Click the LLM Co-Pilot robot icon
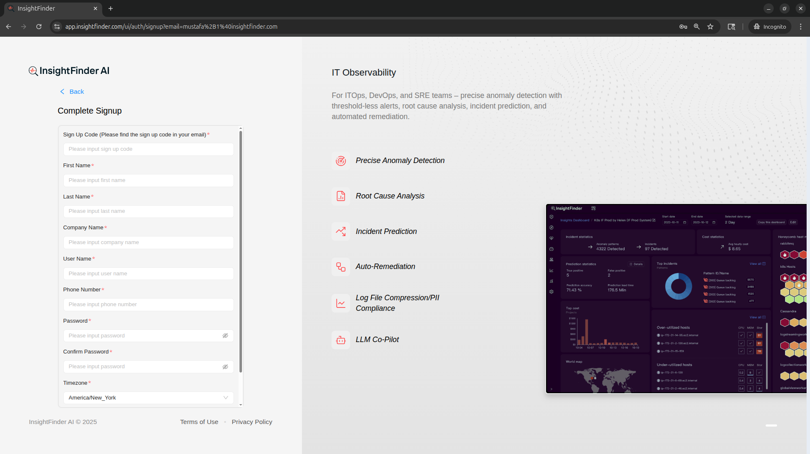The height and width of the screenshot is (454, 810). (x=340, y=340)
